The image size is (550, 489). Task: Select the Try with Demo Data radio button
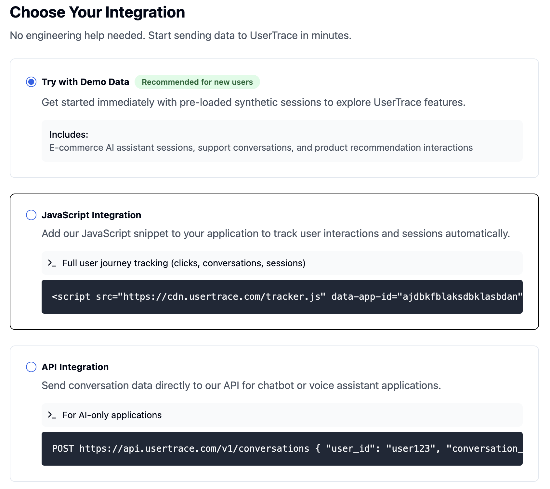click(x=31, y=82)
